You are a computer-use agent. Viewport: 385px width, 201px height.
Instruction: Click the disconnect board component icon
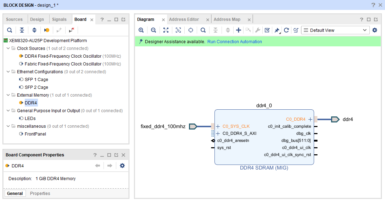[x=72, y=30]
